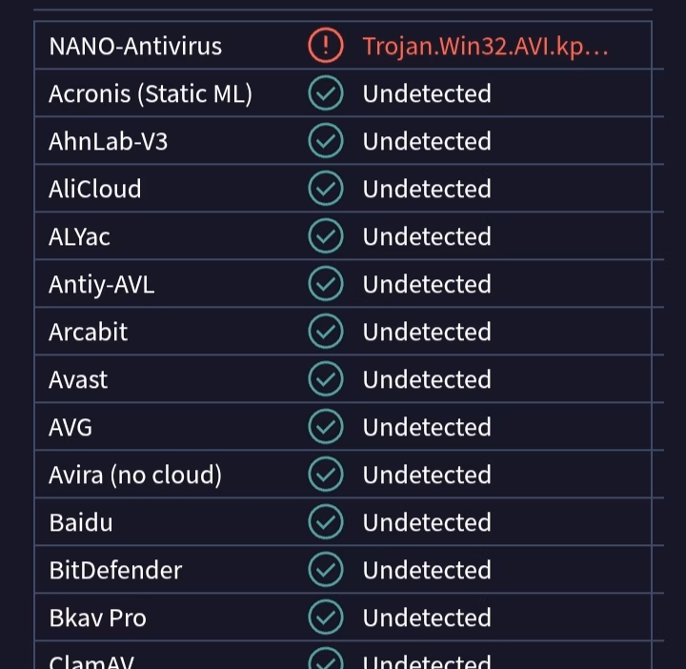Click the Antiy-AVL status check icon
The width and height of the screenshot is (686, 669).
coord(326,284)
